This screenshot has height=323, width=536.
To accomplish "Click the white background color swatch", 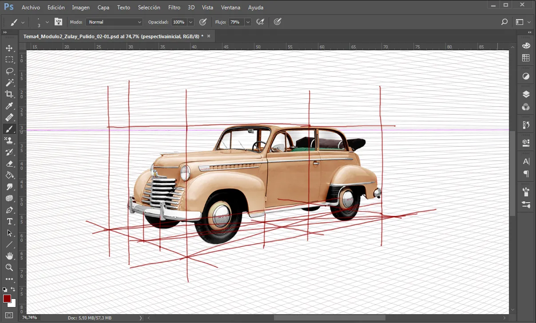I will [x=13, y=304].
